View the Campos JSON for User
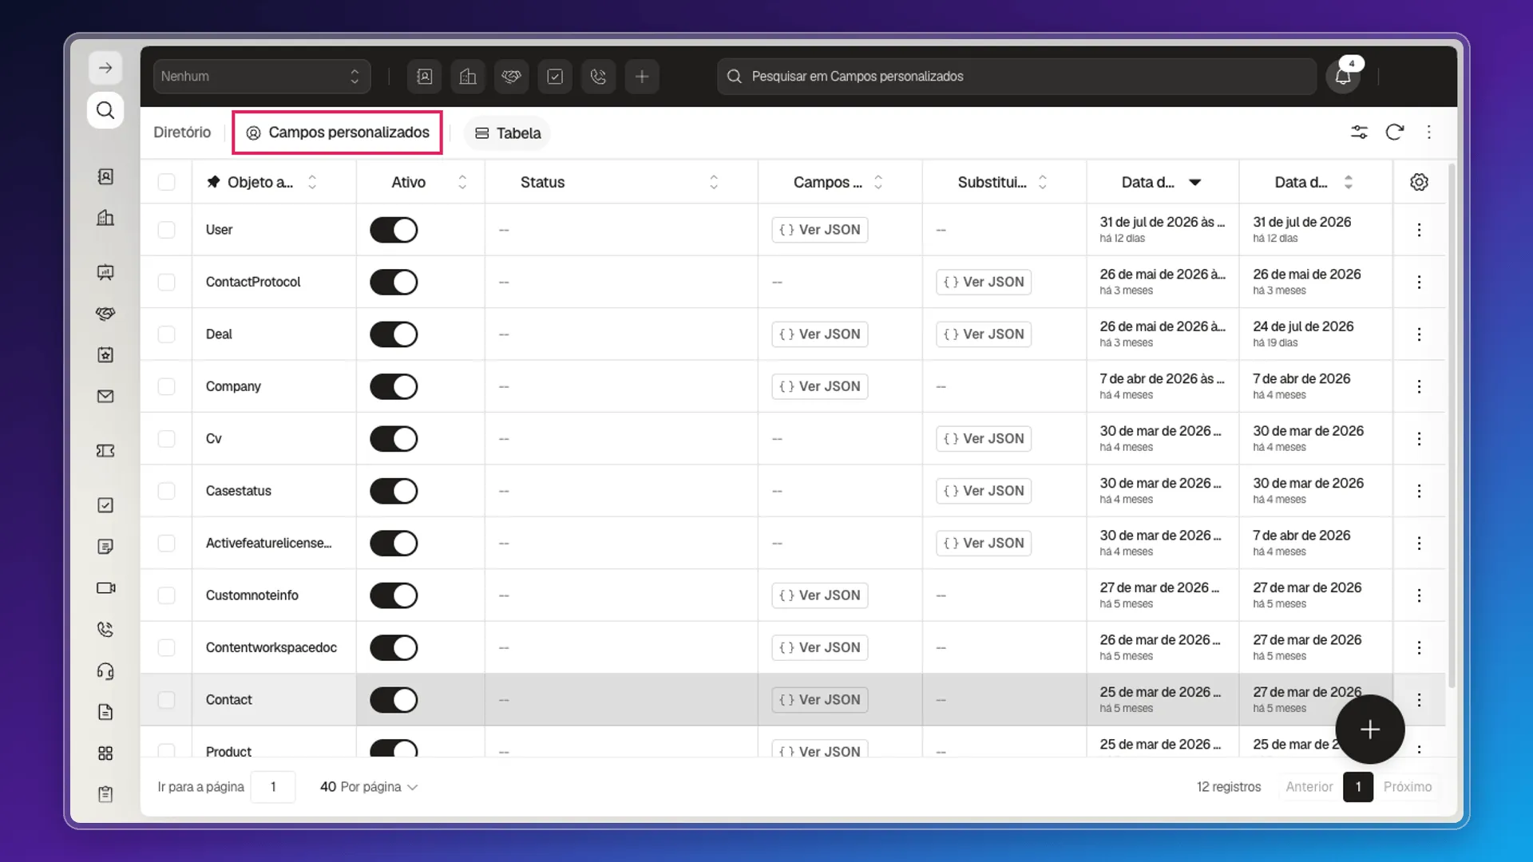This screenshot has height=862, width=1533. (x=820, y=230)
